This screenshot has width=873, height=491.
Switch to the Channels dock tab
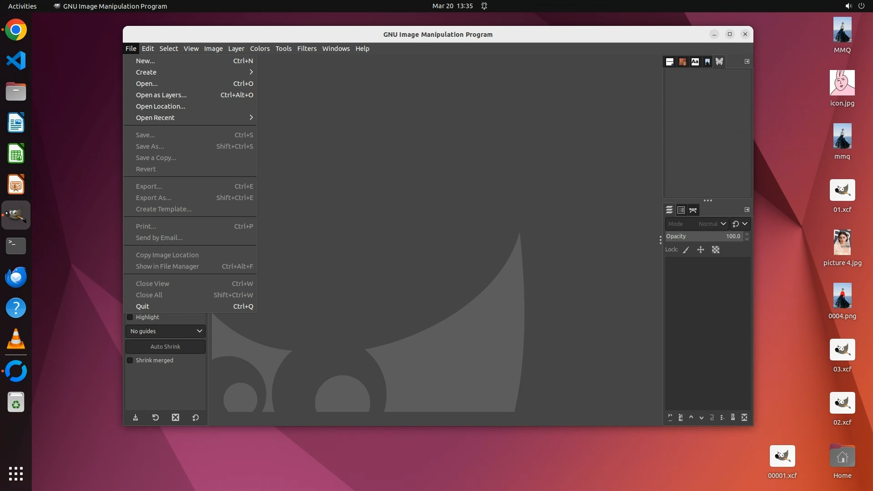coord(681,210)
